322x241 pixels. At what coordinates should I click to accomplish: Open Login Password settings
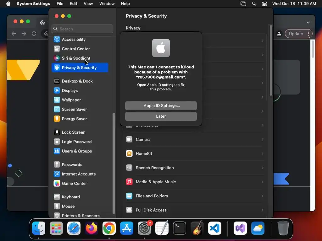pos(80,142)
